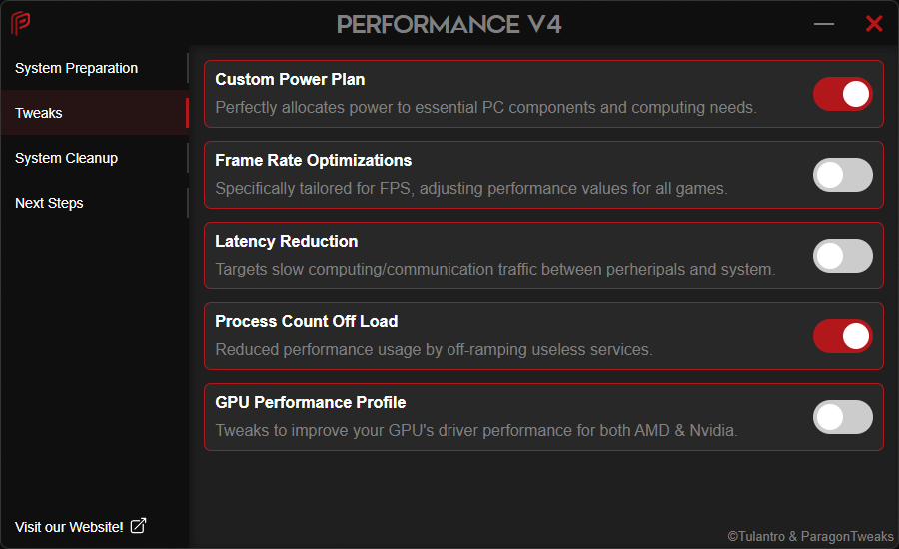899x549 pixels.
Task: Click the external link icon beside Visit our Website
Action: [x=138, y=526]
